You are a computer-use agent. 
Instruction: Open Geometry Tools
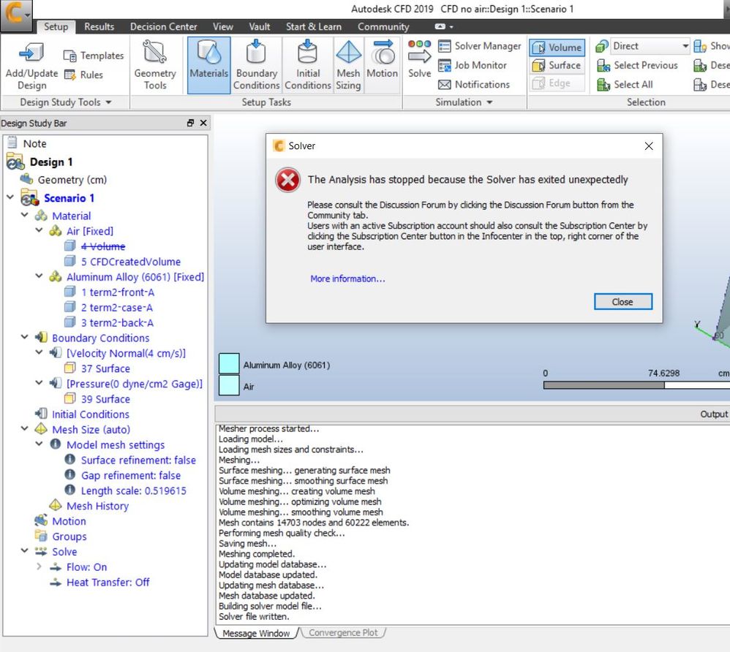click(x=155, y=65)
